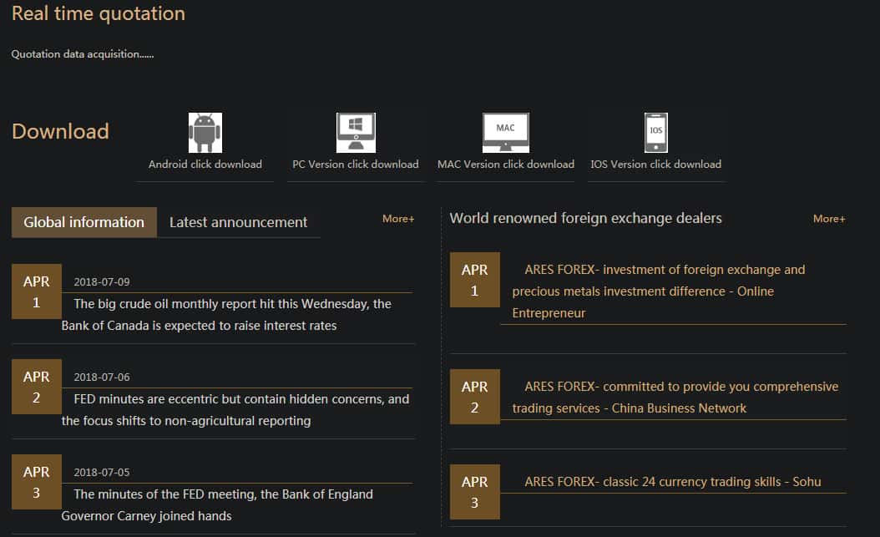Screen dimensions: 880x537
Task: Switch to the Global information tab
Action: 84,222
